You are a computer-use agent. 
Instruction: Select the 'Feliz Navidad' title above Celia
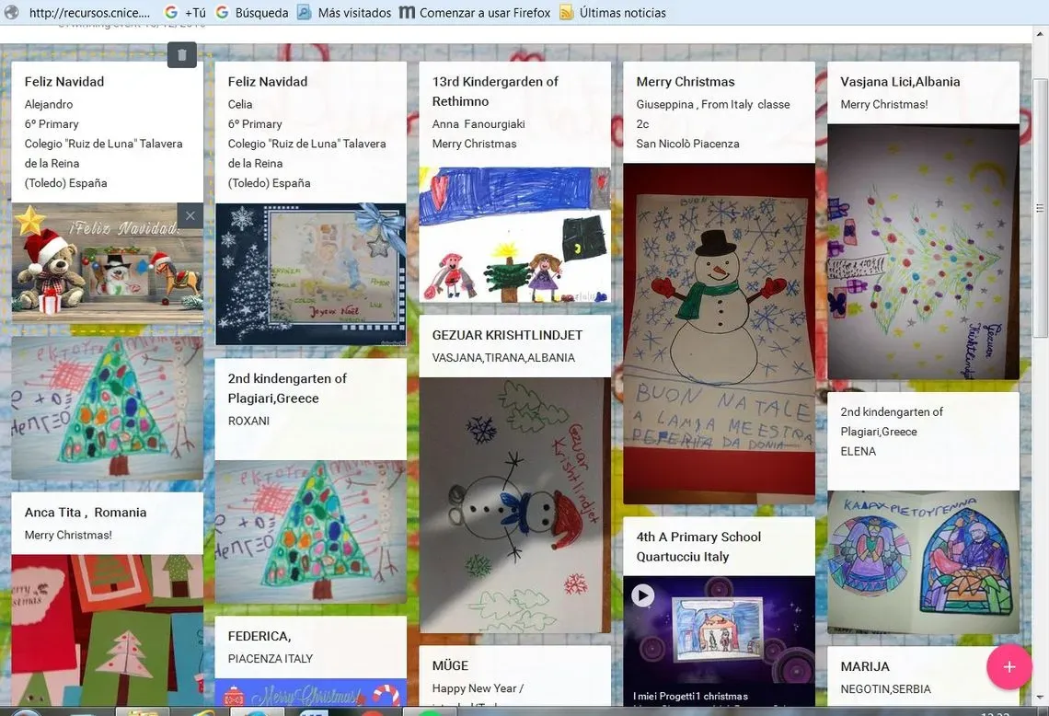pos(268,82)
